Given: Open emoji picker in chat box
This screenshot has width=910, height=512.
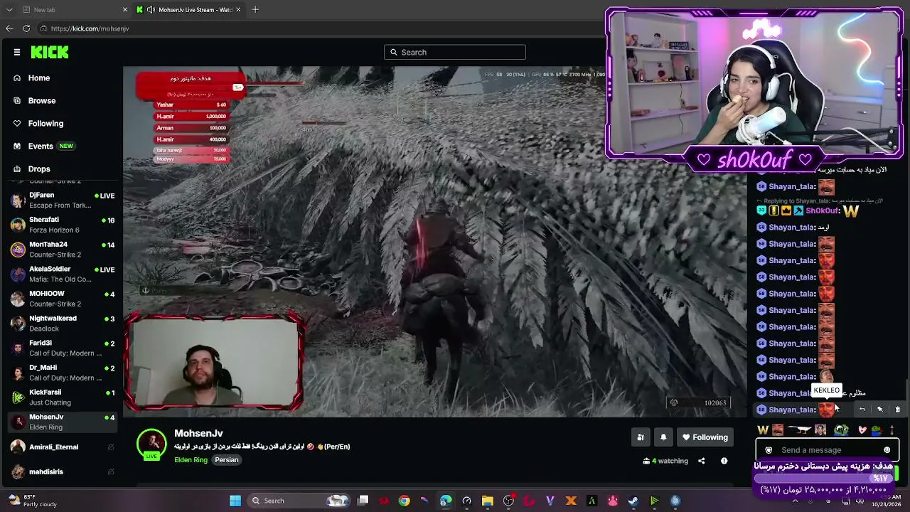Looking at the screenshot, I should [x=887, y=450].
